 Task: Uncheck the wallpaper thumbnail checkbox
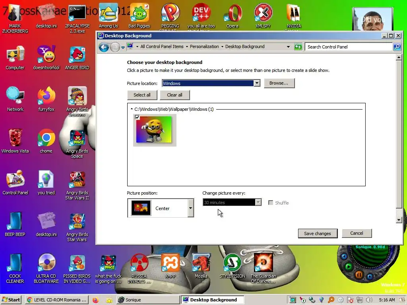(x=137, y=117)
